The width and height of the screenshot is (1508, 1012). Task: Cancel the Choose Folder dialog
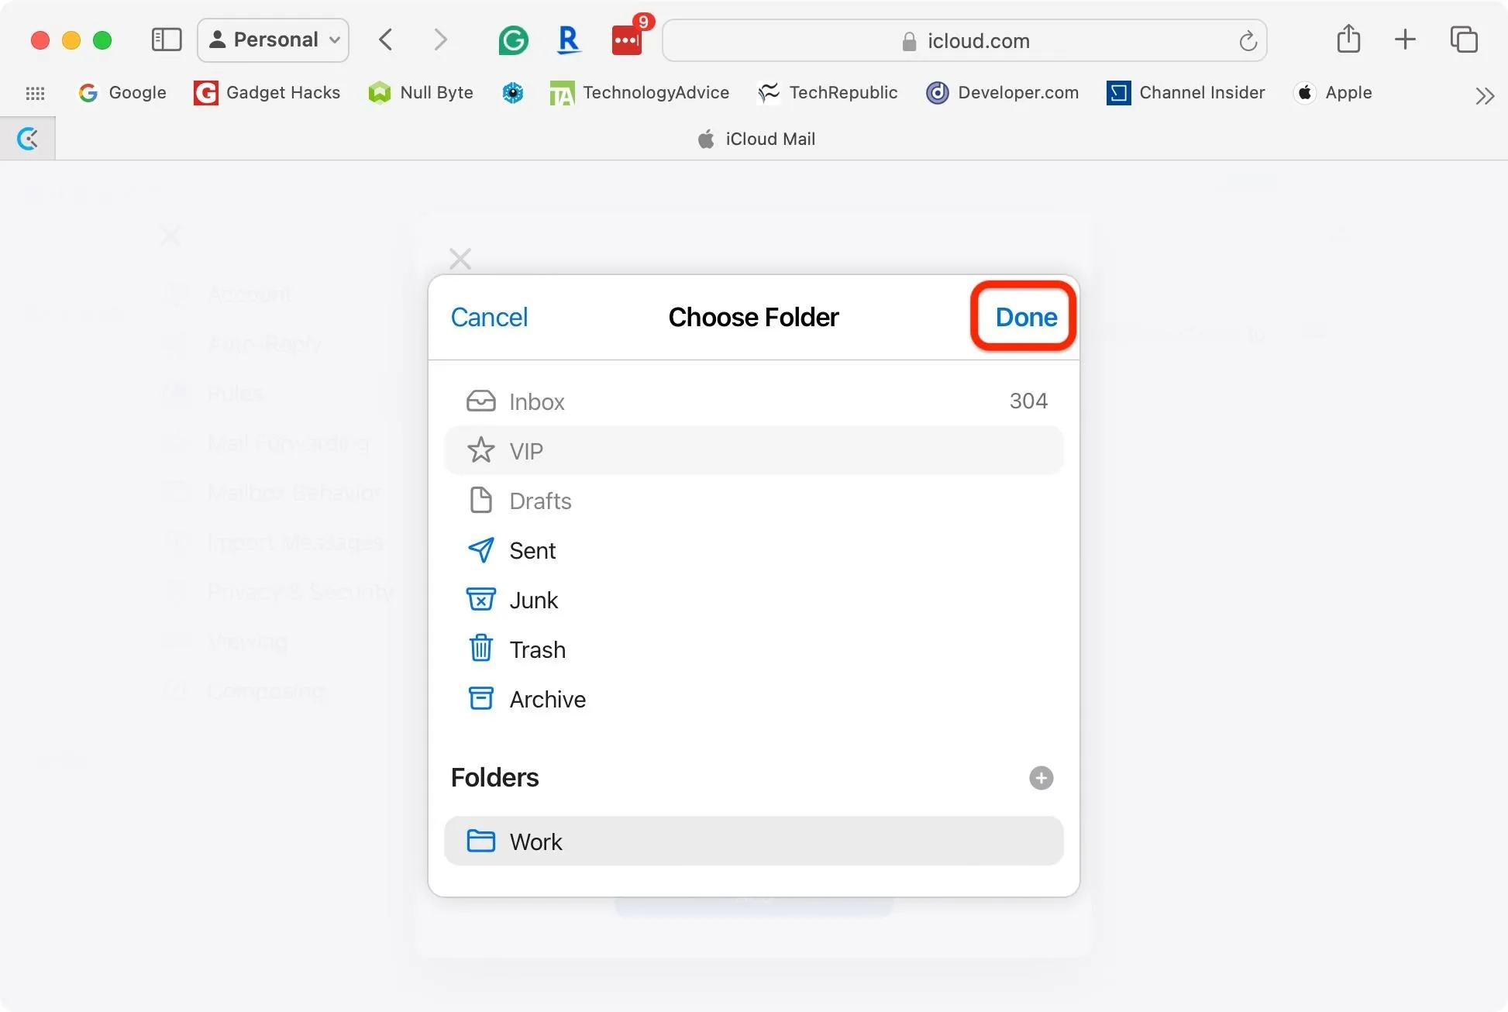coord(489,317)
